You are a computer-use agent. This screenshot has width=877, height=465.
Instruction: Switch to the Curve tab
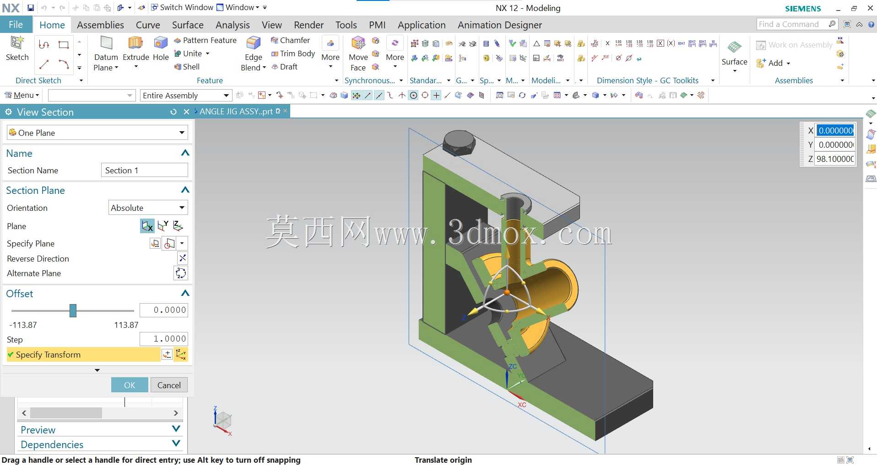point(148,25)
